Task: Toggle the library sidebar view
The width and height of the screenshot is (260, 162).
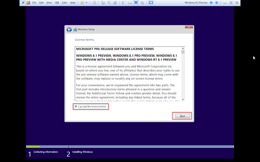Action: click(124, 3)
